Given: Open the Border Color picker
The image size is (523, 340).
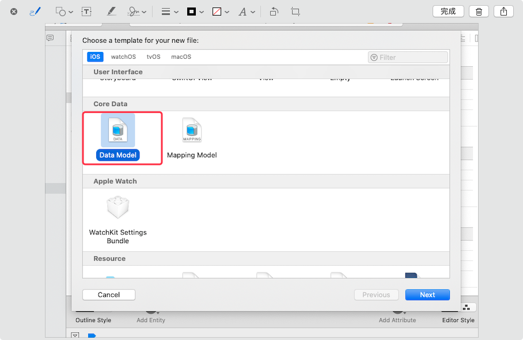Looking at the screenshot, I should point(195,12).
